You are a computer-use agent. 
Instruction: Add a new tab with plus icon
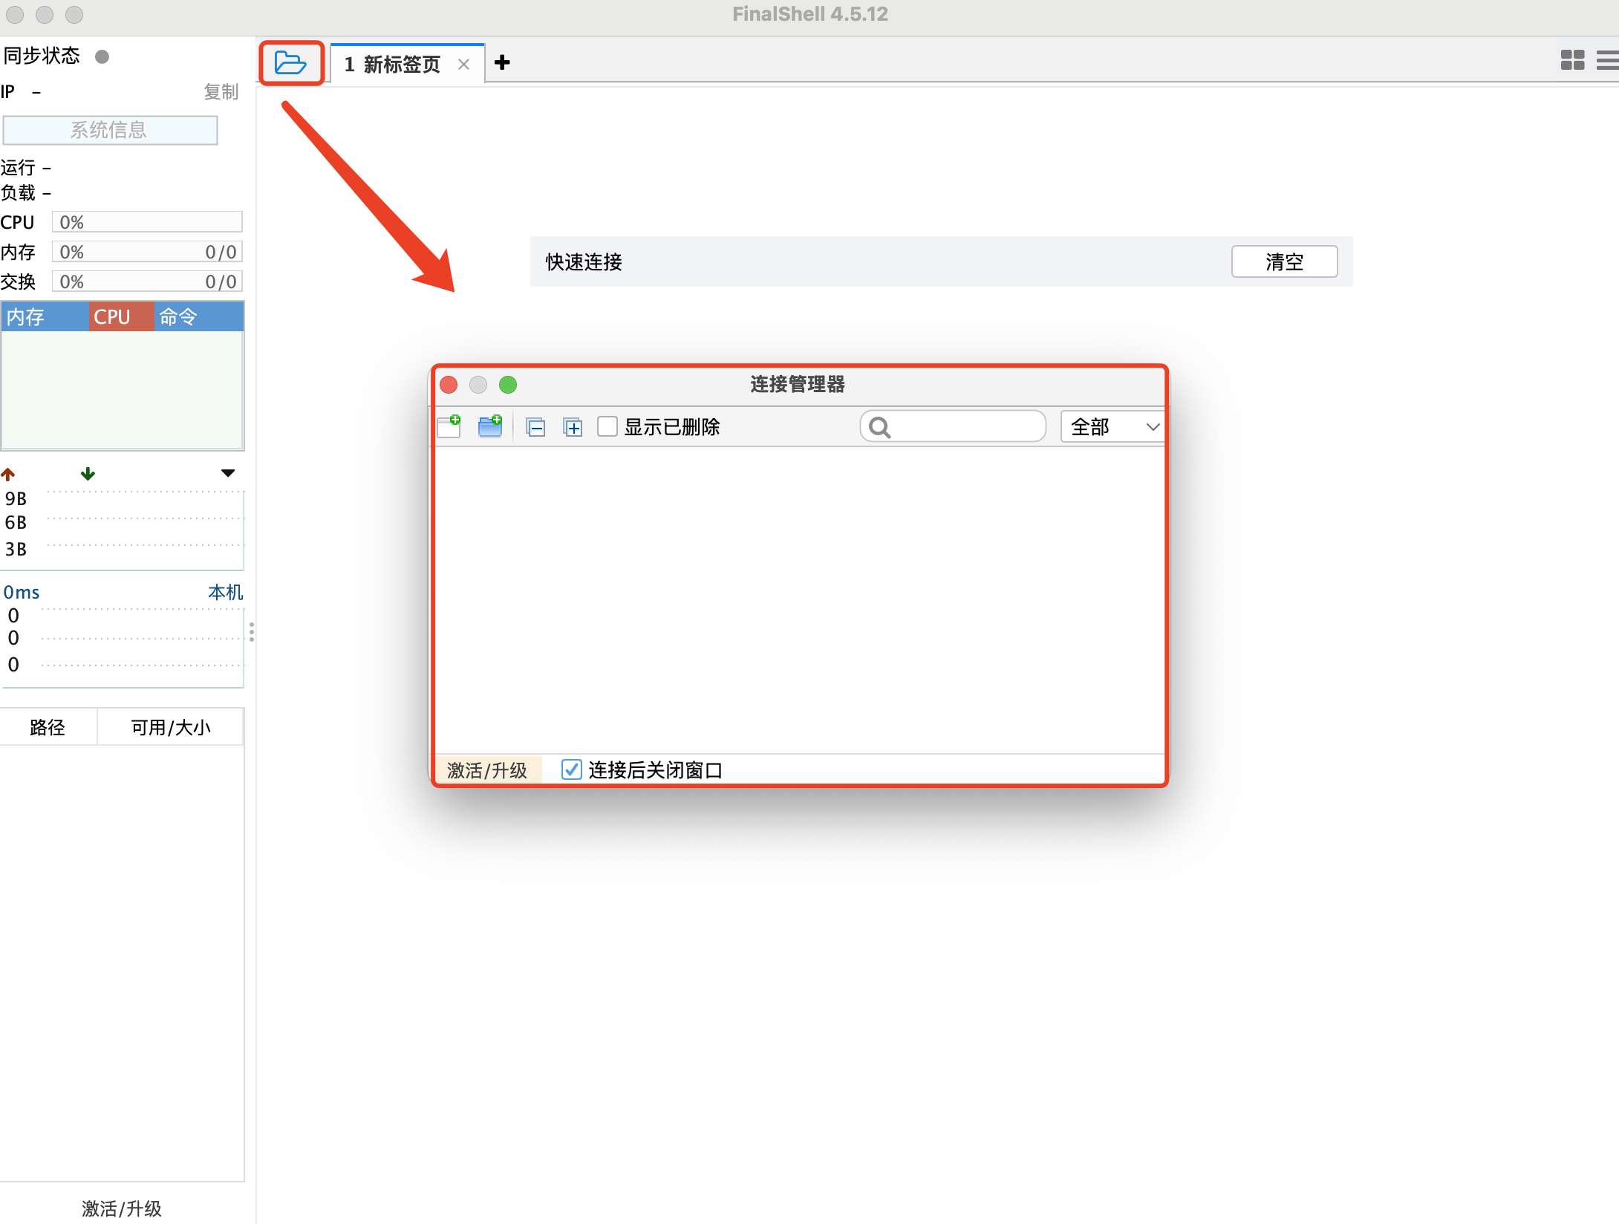click(x=502, y=62)
